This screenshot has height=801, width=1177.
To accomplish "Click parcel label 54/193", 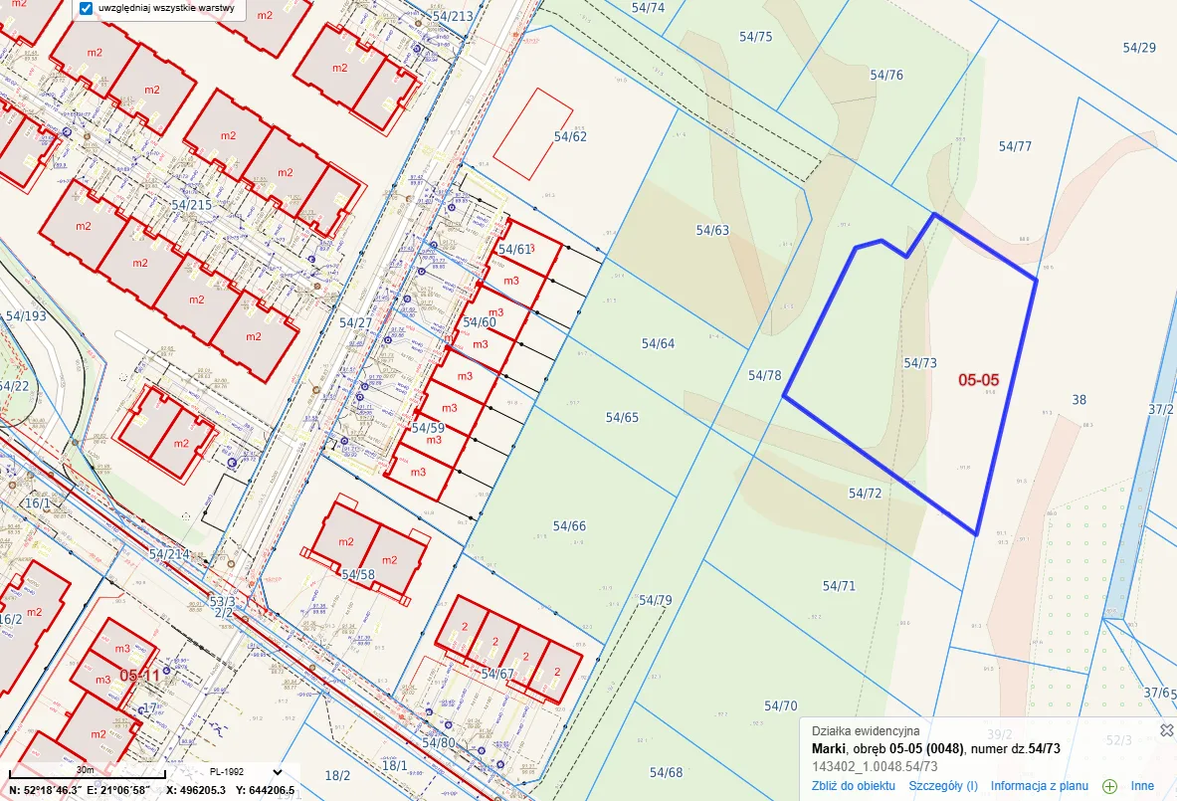I will pyautogui.click(x=26, y=316).
